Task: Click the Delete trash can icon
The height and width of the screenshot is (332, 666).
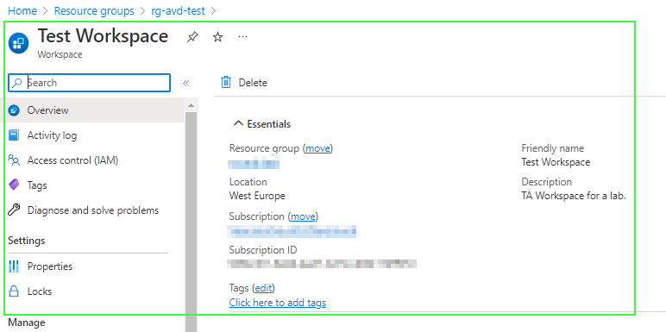Action: tap(226, 83)
